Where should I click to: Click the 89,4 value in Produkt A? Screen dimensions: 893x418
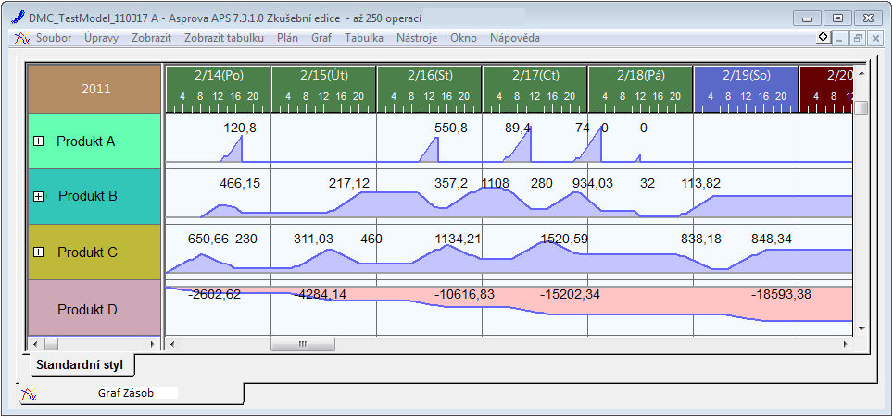click(x=518, y=129)
